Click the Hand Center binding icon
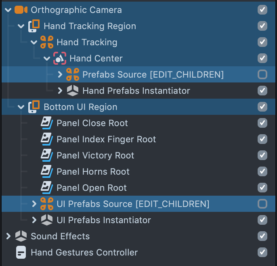Screen dimensions: 277x266 [60, 58]
